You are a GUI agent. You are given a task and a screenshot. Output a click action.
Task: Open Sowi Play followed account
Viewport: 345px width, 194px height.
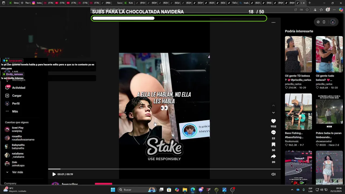coord(18,129)
